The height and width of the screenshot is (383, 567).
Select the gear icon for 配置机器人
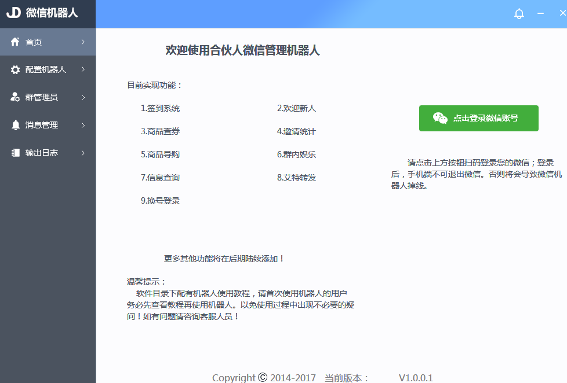(x=14, y=69)
